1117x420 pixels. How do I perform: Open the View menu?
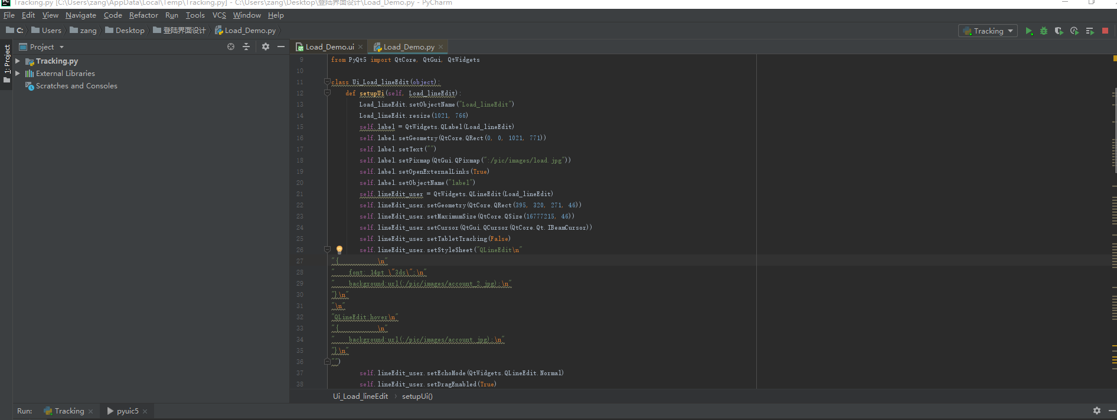coord(50,15)
